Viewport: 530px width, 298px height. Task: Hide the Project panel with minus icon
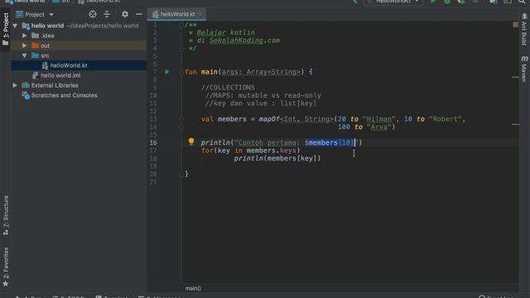pos(139,14)
